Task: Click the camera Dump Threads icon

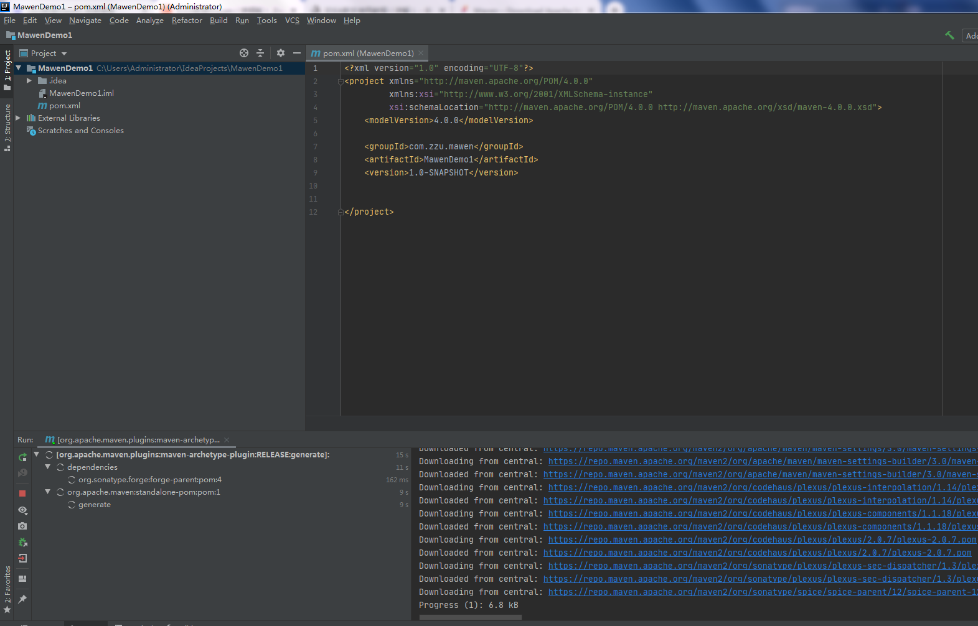Action: (x=22, y=526)
